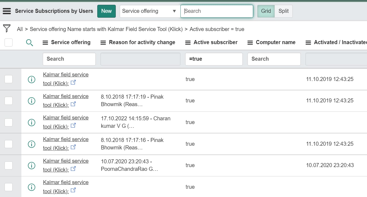Click the New button
This screenshot has width=367, height=197.
tap(106, 11)
